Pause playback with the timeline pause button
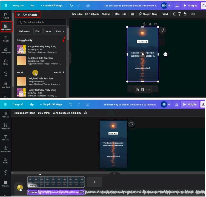206x197 pixels. [19, 188]
